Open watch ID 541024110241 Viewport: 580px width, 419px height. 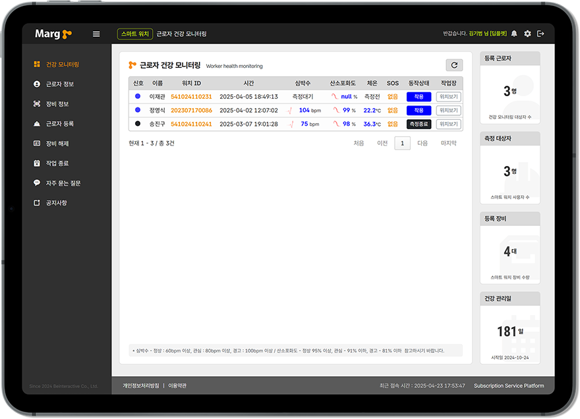tap(191, 124)
